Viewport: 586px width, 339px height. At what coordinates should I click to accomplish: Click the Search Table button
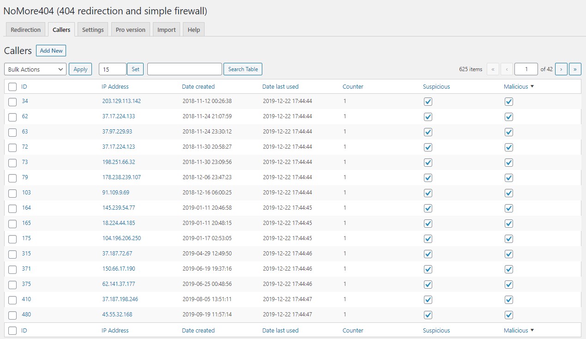point(243,69)
